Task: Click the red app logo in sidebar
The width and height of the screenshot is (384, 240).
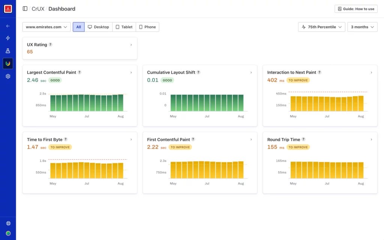Action: 8,9
